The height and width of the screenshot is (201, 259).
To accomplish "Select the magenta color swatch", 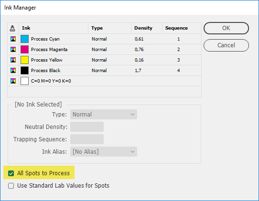I will tap(25, 49).
